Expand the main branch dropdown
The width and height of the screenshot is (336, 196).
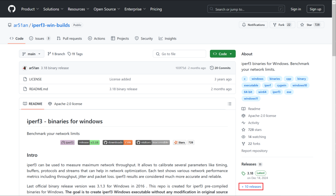31,54
